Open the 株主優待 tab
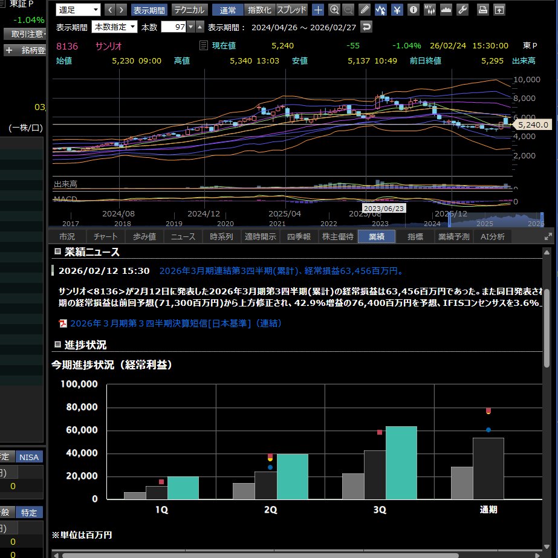 click(x=338, y=236)
